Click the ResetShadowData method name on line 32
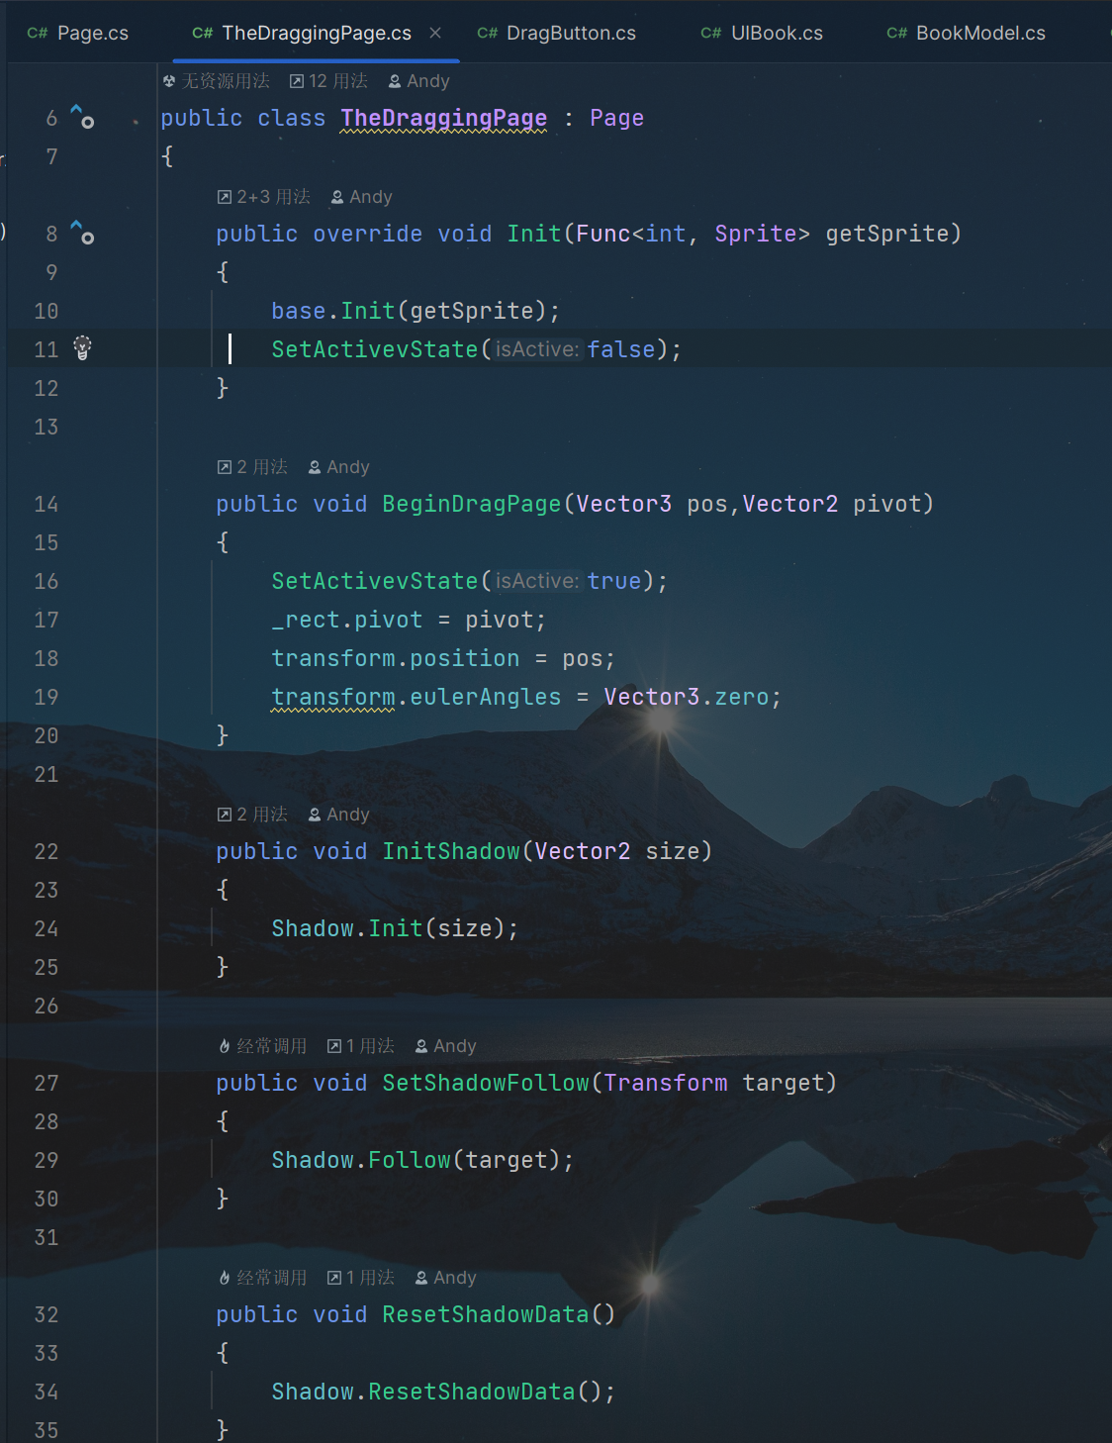The image size is (1112, 1443). tap(486, 1314)
